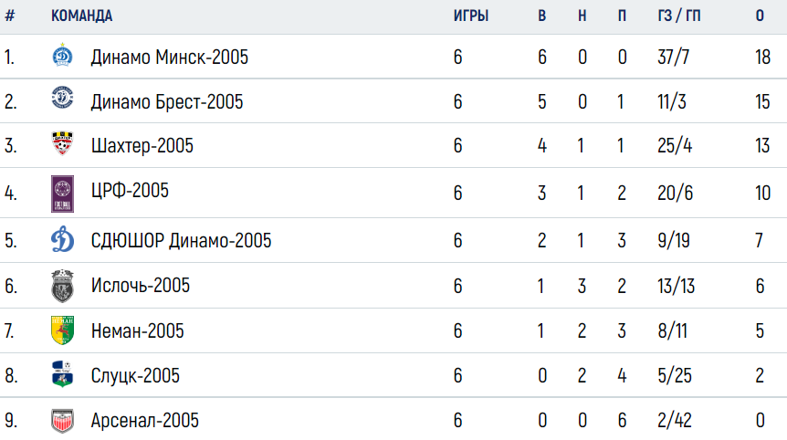Select the Слуцк-2005 club badge
This screenshot has height=440, width=787.
click(62, 373)
